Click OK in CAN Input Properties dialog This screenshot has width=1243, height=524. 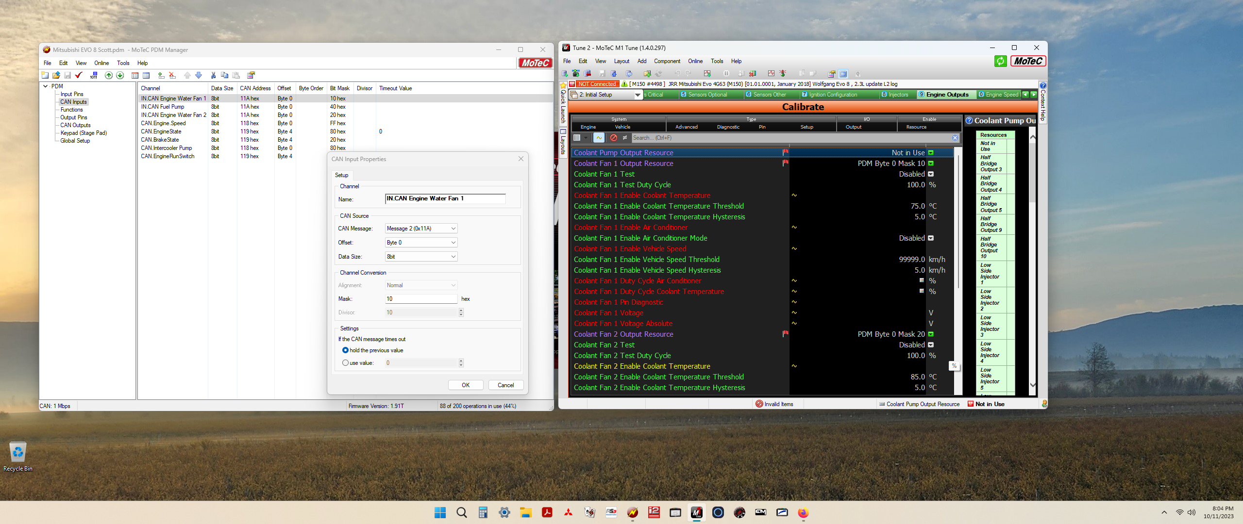466,385
